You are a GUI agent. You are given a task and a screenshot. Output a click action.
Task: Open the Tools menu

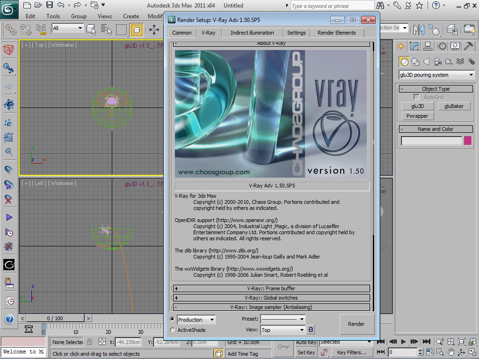53,16
